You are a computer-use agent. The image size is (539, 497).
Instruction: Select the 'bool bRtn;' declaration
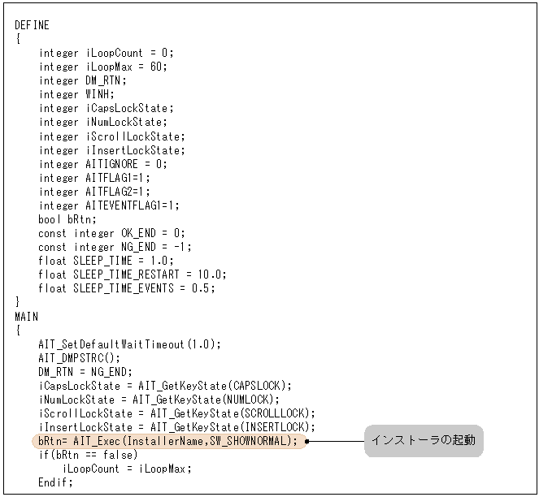click(67, 219)
